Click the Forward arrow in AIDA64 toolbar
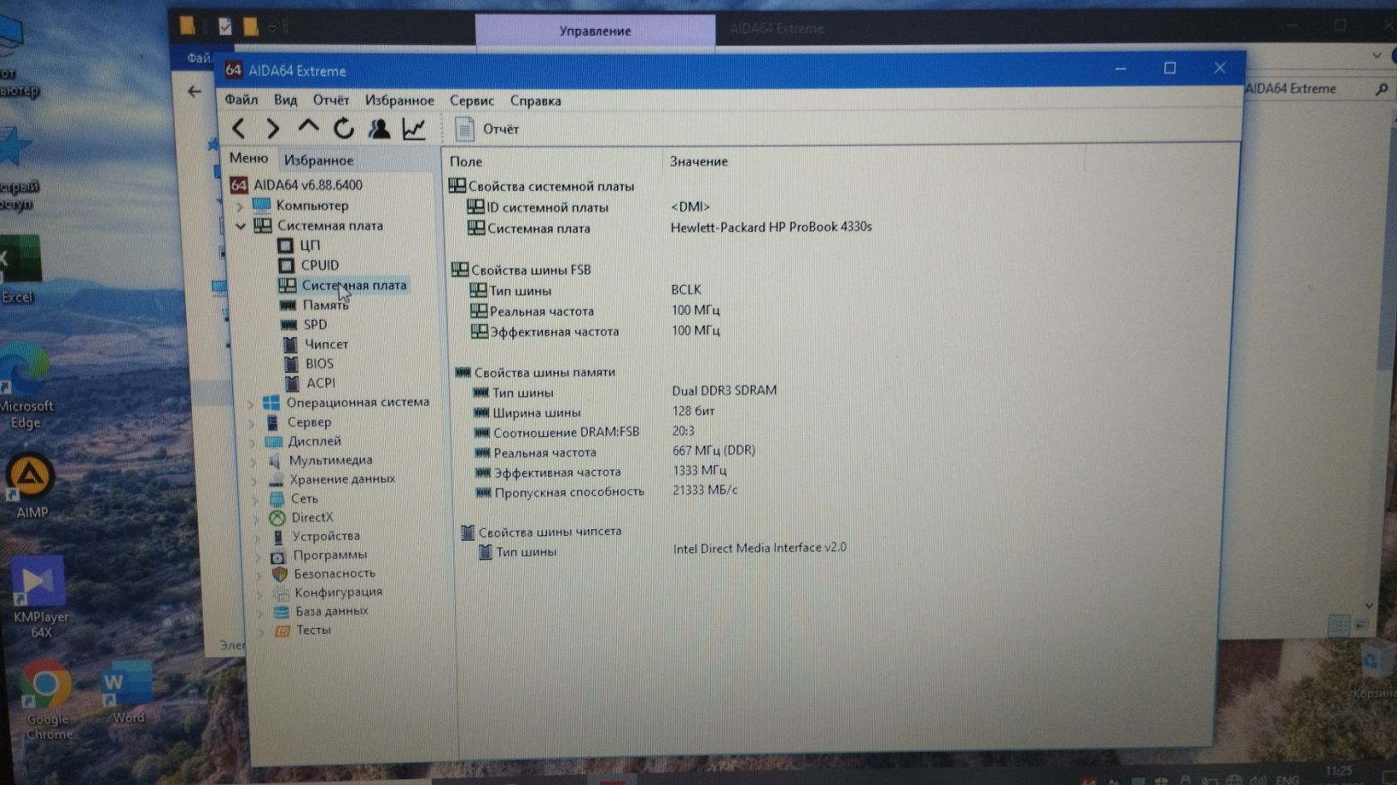 [x=272, y=128]
